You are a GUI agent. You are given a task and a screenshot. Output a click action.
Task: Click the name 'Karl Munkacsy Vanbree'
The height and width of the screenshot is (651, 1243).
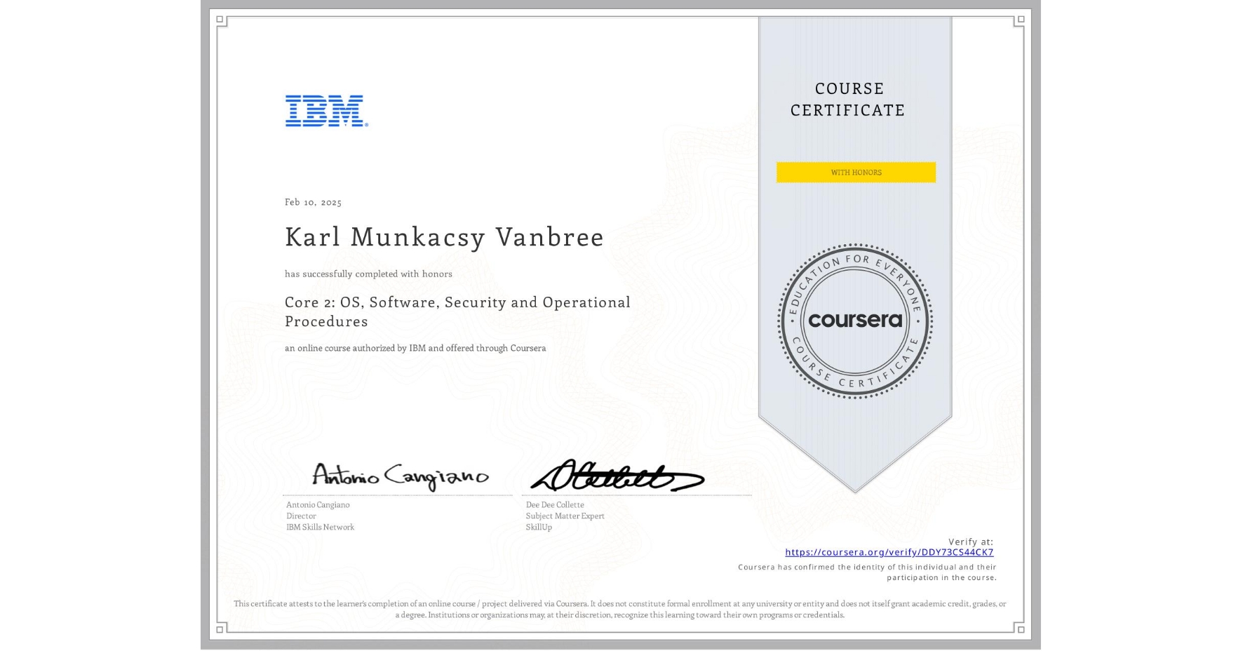click(444, 237)
